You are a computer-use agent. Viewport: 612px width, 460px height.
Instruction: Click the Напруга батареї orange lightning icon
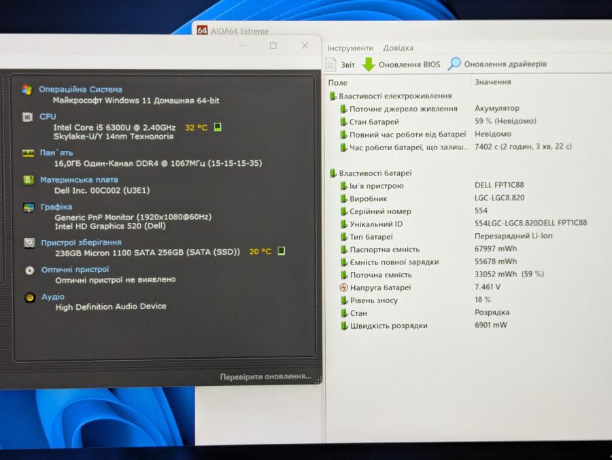pyautogui.click(x=343, y=287)
